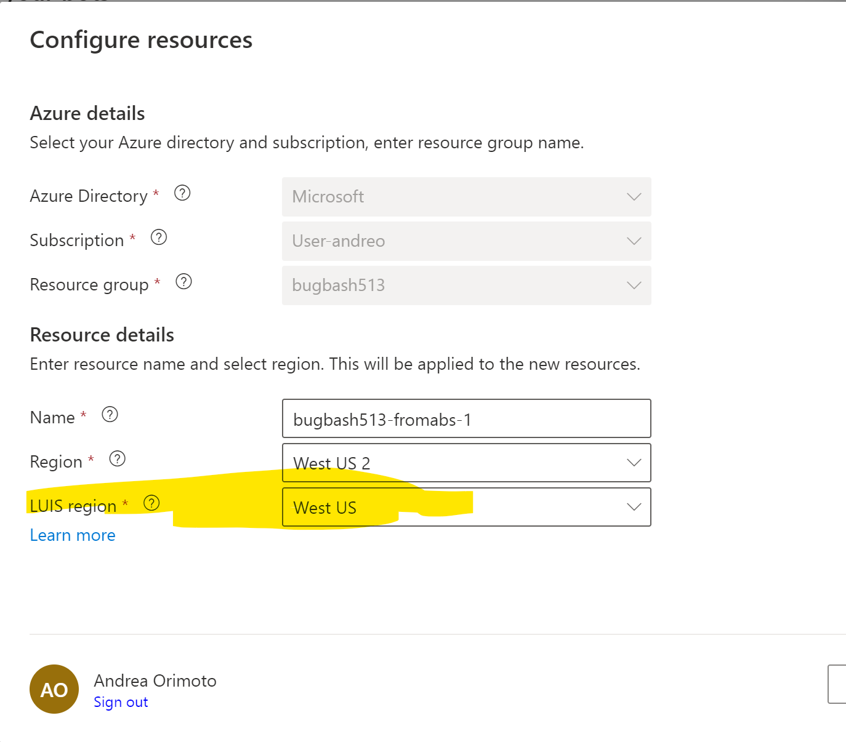This screenshot has height=742, width=846.
Task: Click the Learn more link
Action: point(72,535)
